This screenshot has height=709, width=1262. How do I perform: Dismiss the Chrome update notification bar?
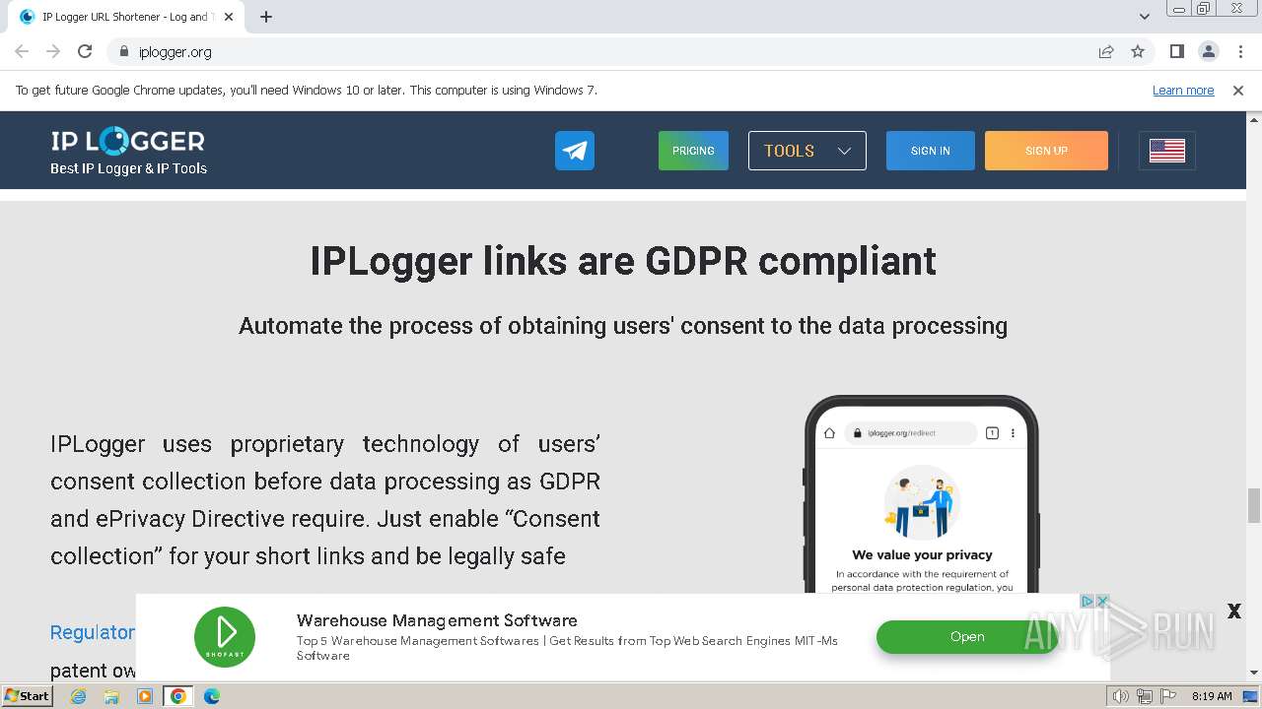tap(1237, 91)
